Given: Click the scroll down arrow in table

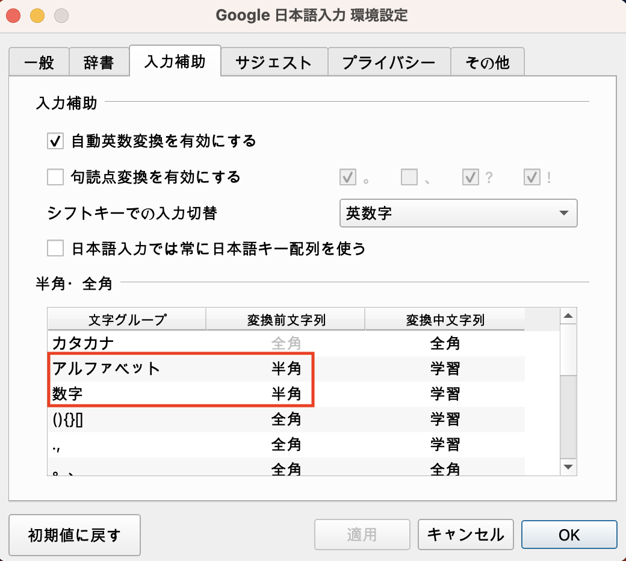Looking at the screenshot, I should [568, 467].
